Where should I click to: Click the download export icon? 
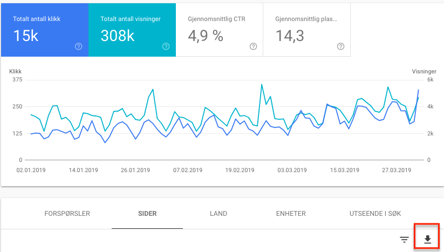[x=428, y=240]
